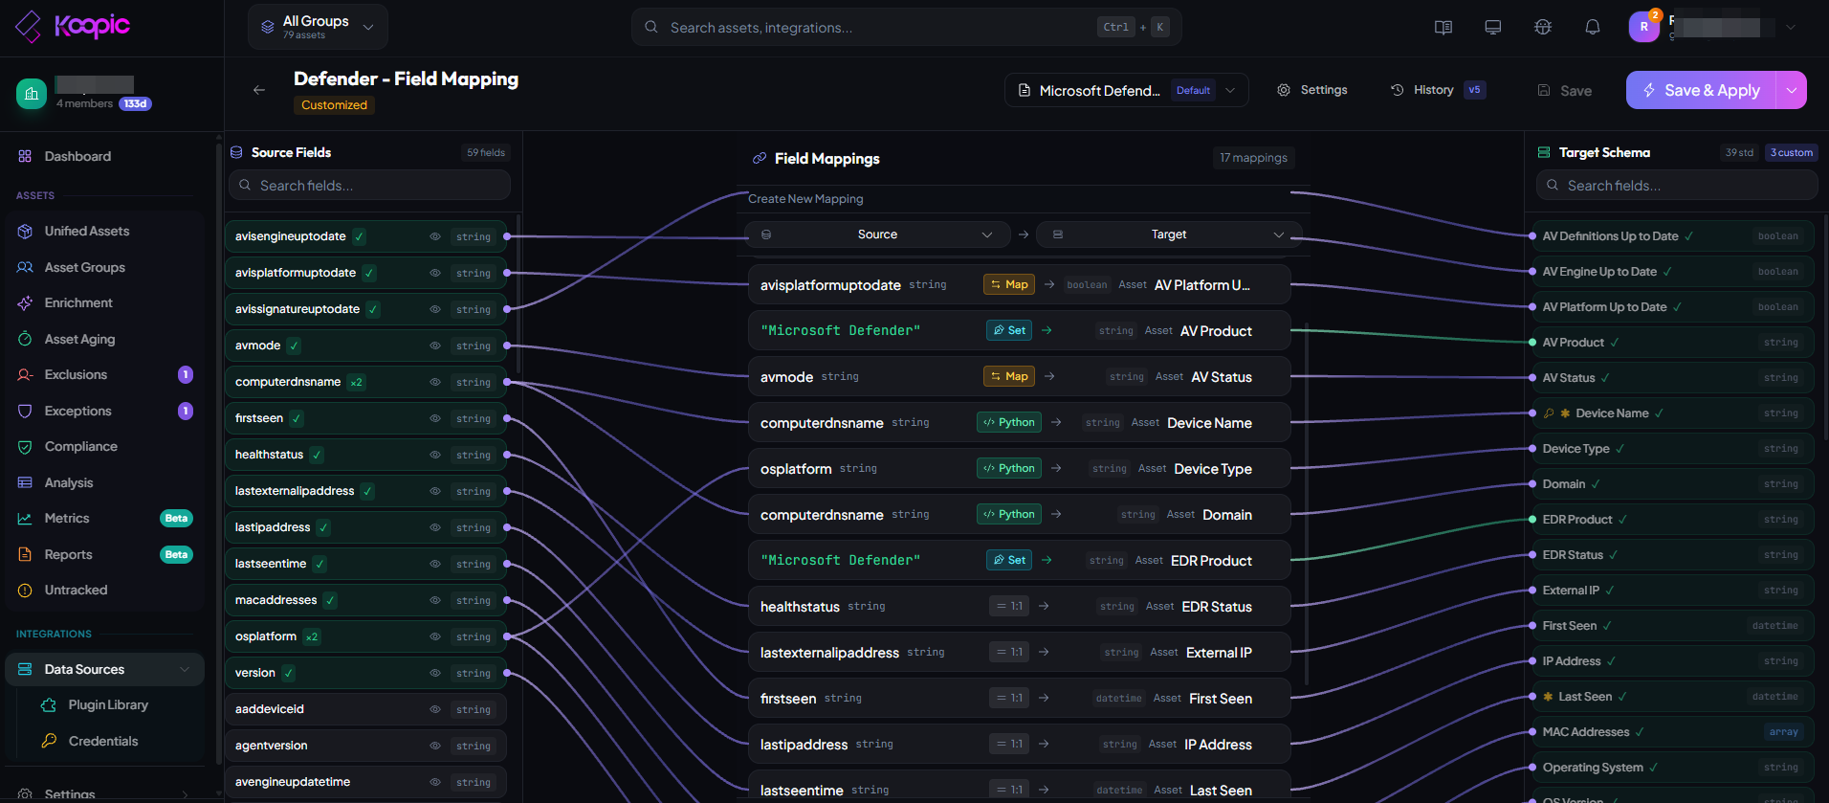Toggle eye visibility for firstseen source field

(435, 418)
